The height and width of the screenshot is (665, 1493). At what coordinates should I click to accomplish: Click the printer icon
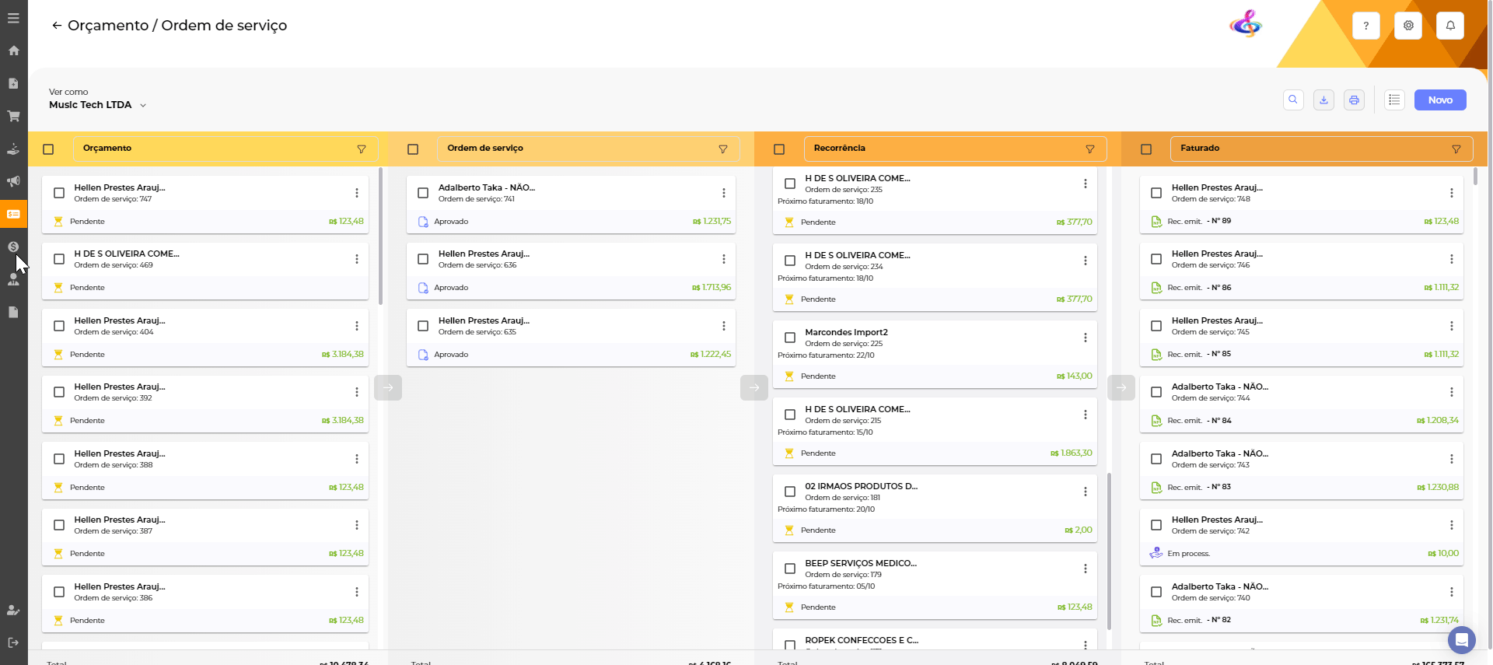pos(1354,100)
